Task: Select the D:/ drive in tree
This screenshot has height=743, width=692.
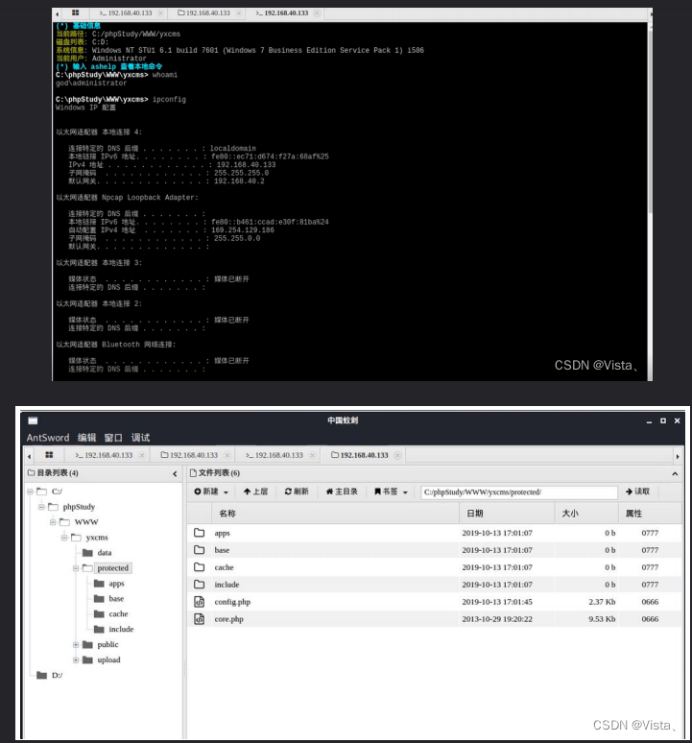Action: (57, 675)
